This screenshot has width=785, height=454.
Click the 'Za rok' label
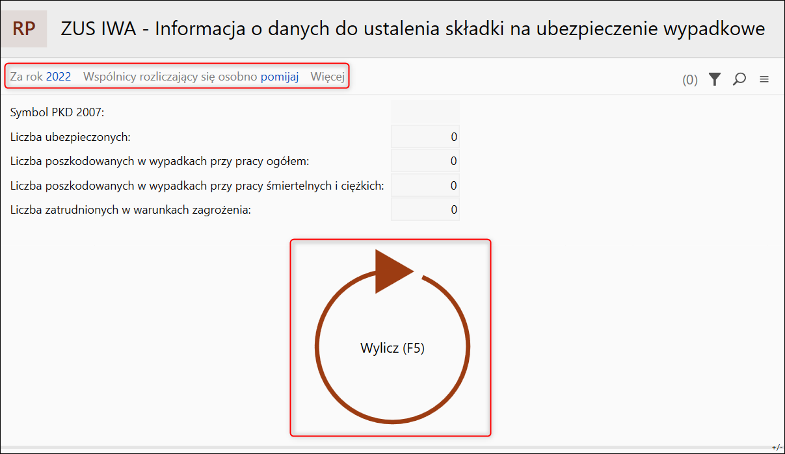(27, 77)
